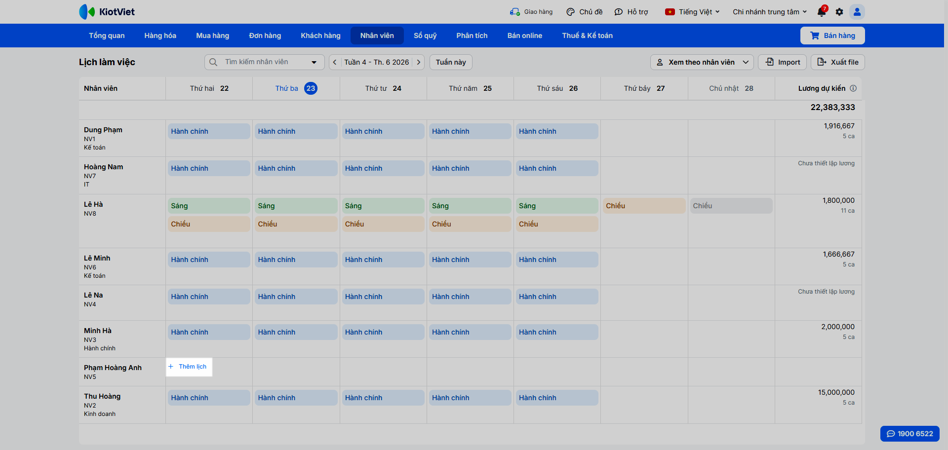Open Dung Phạm's Monday Hành chính shift

209,131
